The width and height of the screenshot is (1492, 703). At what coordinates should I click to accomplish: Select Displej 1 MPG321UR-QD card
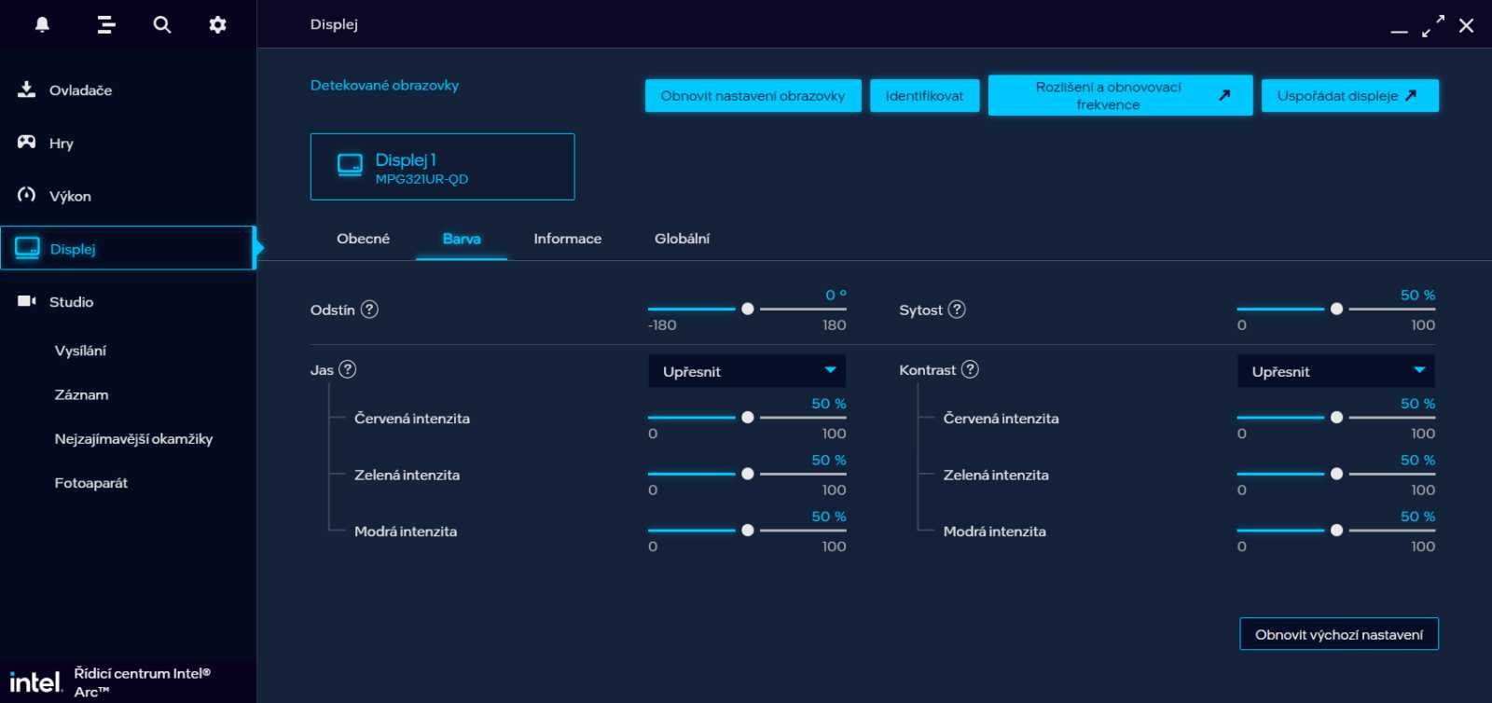(442, 167)
